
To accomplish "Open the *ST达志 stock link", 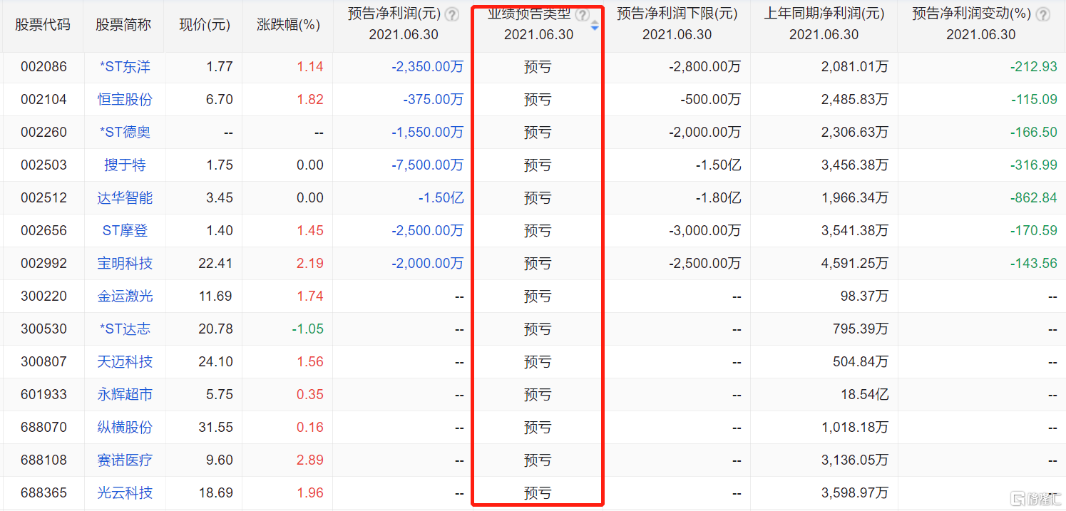I will (125, 329).
